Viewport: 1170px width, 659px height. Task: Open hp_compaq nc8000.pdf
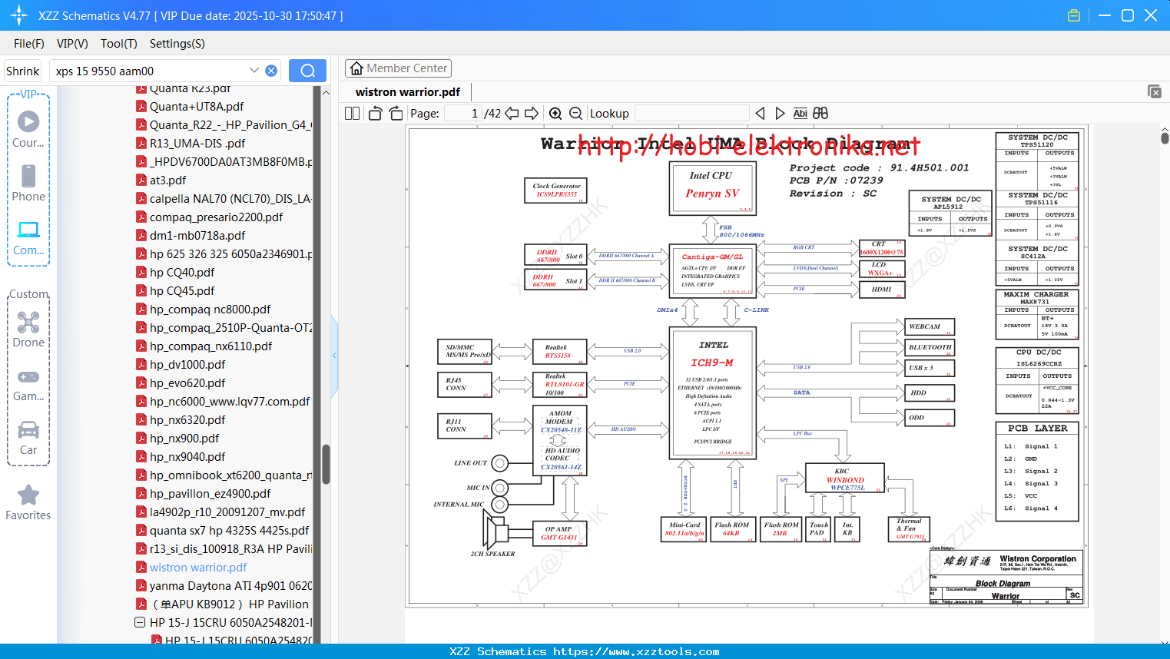[x=210, y=310]
